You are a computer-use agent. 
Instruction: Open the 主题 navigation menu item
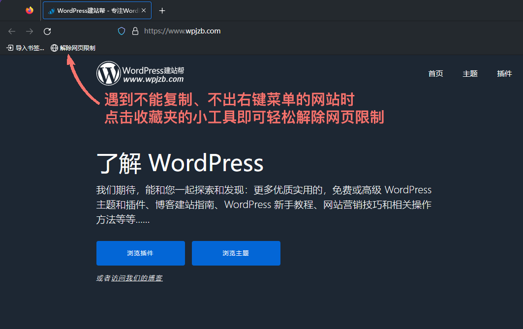(470, 74)
